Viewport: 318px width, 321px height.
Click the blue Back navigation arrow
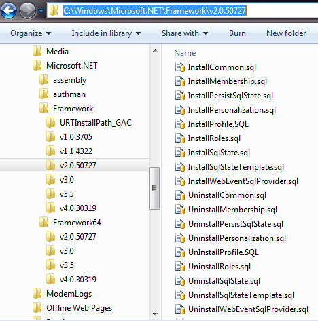(x=8, y=10)
